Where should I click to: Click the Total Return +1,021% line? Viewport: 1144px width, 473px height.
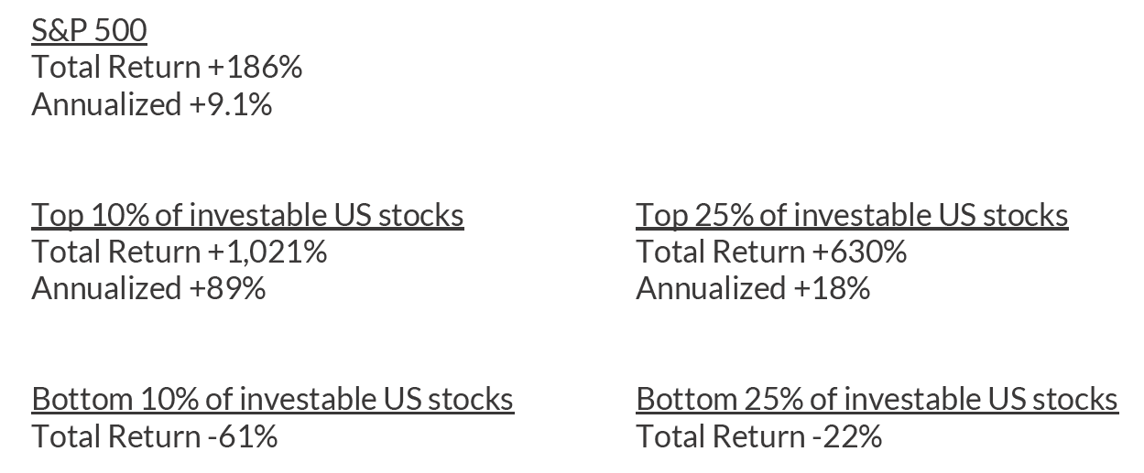(179, 252)
